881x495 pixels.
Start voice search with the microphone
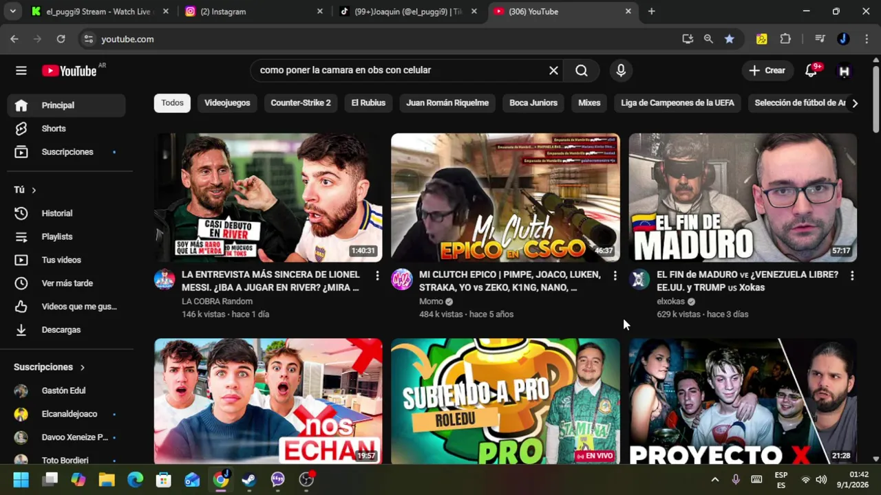(621, 70)
